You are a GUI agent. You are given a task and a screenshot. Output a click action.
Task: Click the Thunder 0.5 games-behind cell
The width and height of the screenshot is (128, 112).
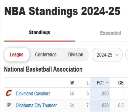pos(121,105)
